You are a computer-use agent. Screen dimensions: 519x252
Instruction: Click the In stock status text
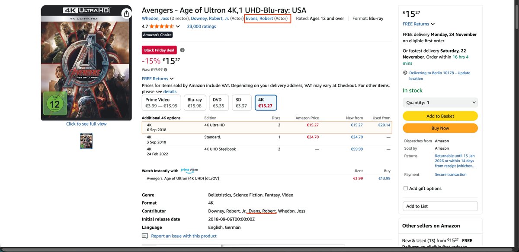point(413,91)
